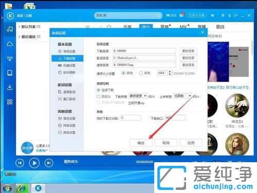The height and width of the screenshot is (193, 257).
Task: Click the 立即开通vip link
Action: [x=136, y=103]
